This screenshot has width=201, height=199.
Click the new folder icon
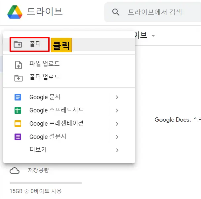pyautogui.click(x=18, y=44)
